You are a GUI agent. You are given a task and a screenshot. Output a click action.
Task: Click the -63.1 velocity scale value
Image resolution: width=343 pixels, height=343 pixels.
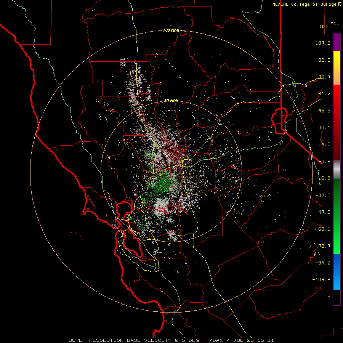[323, 229]
